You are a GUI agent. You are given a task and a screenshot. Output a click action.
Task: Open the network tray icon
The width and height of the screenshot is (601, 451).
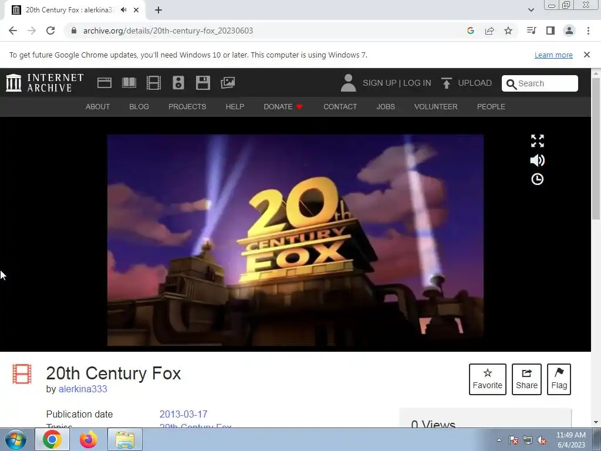(528, 440)
